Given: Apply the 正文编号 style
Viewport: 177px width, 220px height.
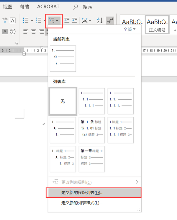Looking at the screenshot, I should click(157, 25).
